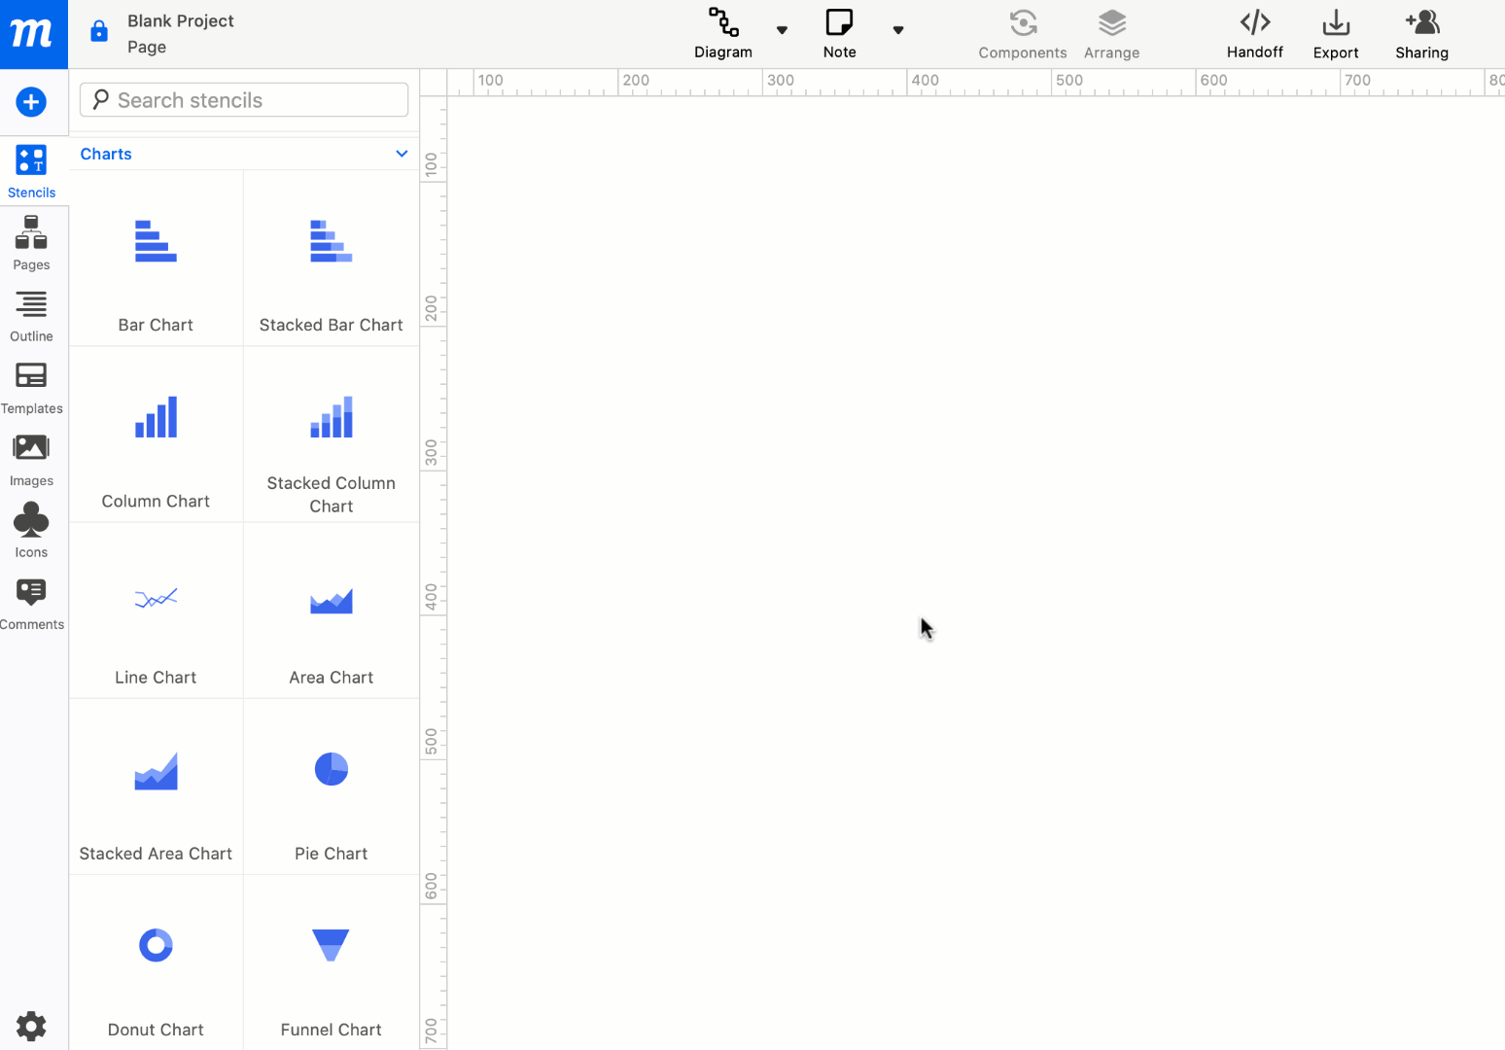Open the Pages panel
Screen dimensions: 1505x1050
tap(31, 242)
